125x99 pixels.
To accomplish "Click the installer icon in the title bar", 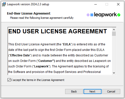I will pyautogui.click(x=4, y=4).
